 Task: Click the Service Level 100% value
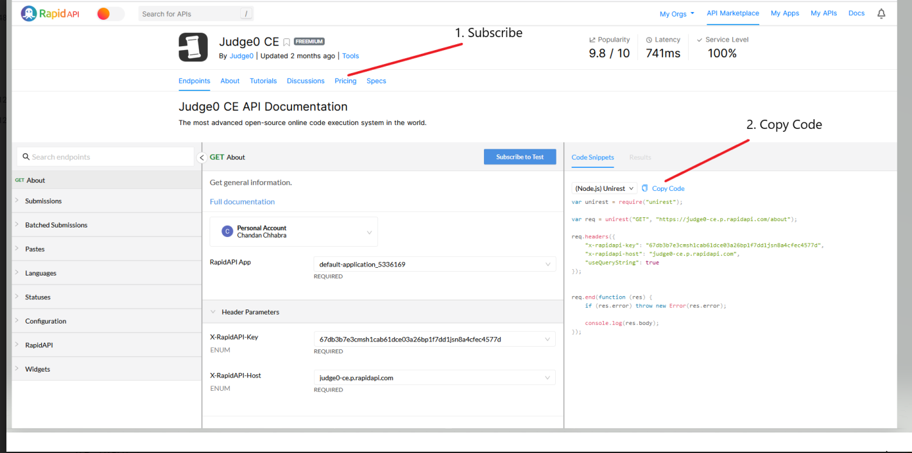(x=722, y=53)
